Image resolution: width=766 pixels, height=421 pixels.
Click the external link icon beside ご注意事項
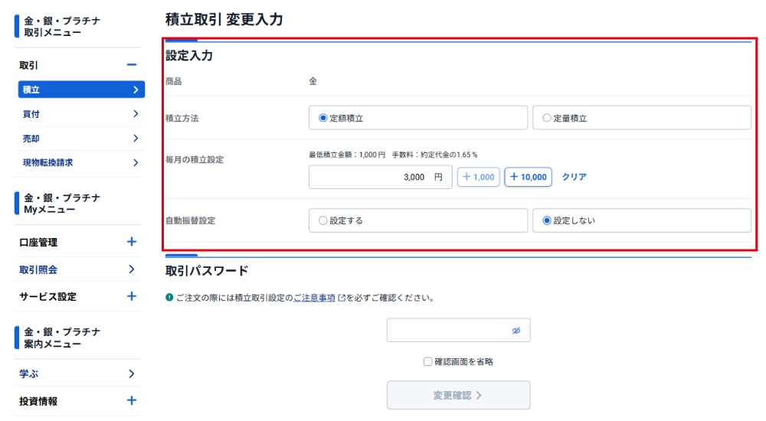pyautogui.click(x=342, y=298)
